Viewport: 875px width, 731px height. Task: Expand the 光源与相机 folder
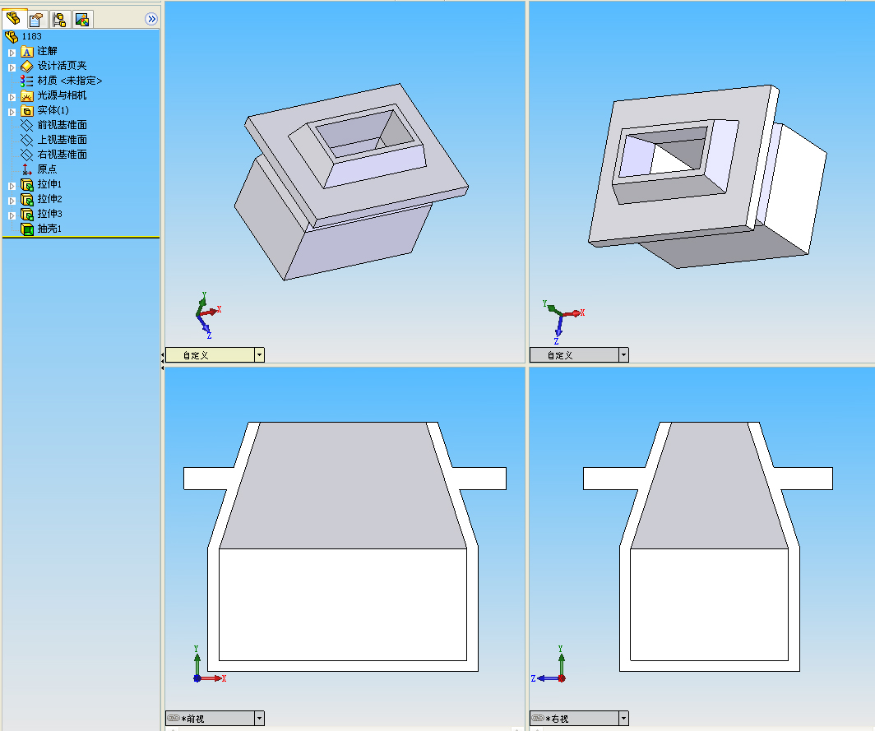(x=12, y=96)
